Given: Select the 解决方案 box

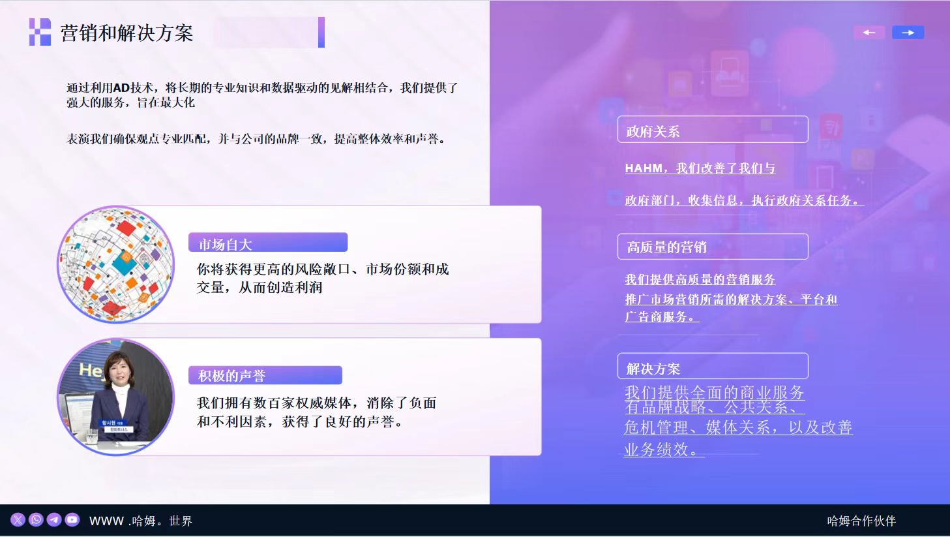Looking at the screenshot, I should pos(713,366).
